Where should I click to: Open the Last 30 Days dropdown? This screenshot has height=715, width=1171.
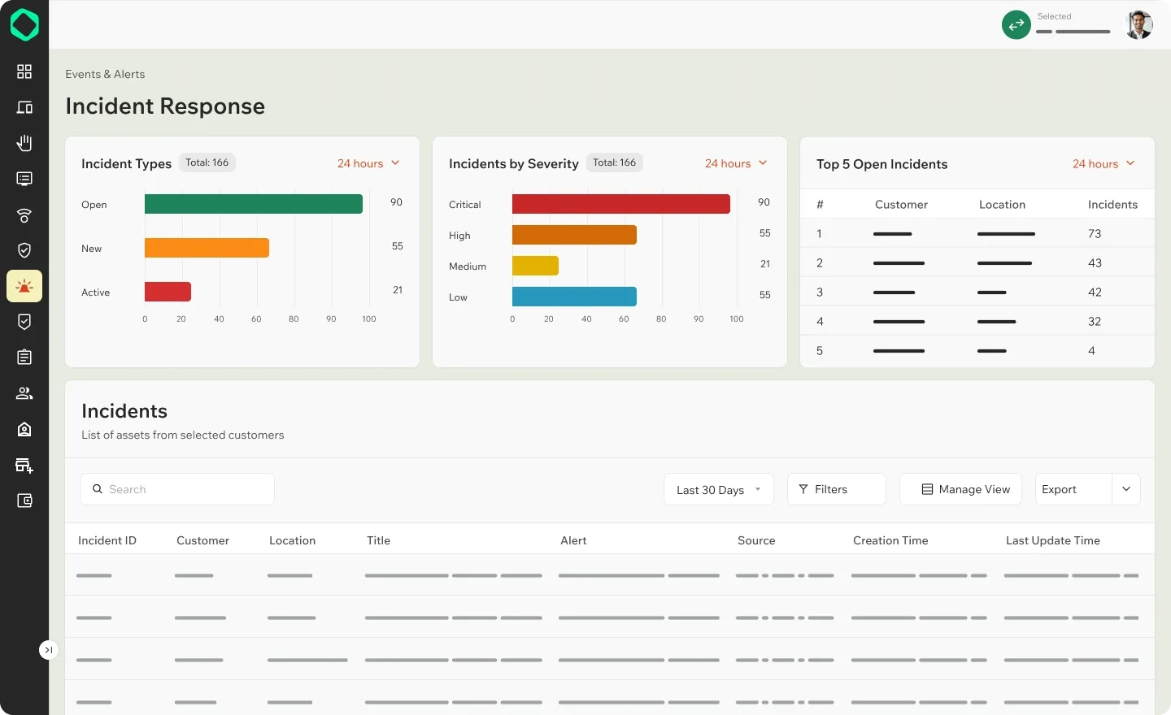point(719,489)
